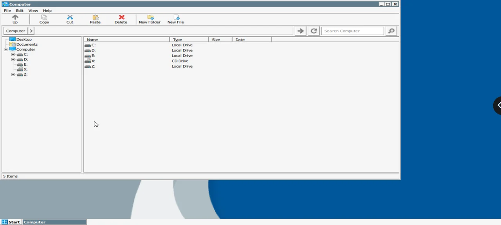Viewport: 501px width, 225px height.
Task: Click the Up navigation icon
Action: tap(15, 18)
